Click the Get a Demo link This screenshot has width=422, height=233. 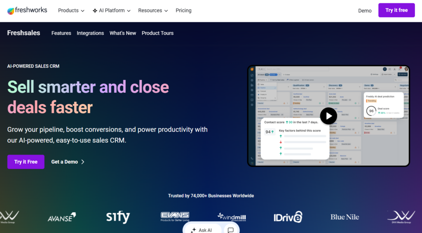pyautogui.click(x=68, y=162)
